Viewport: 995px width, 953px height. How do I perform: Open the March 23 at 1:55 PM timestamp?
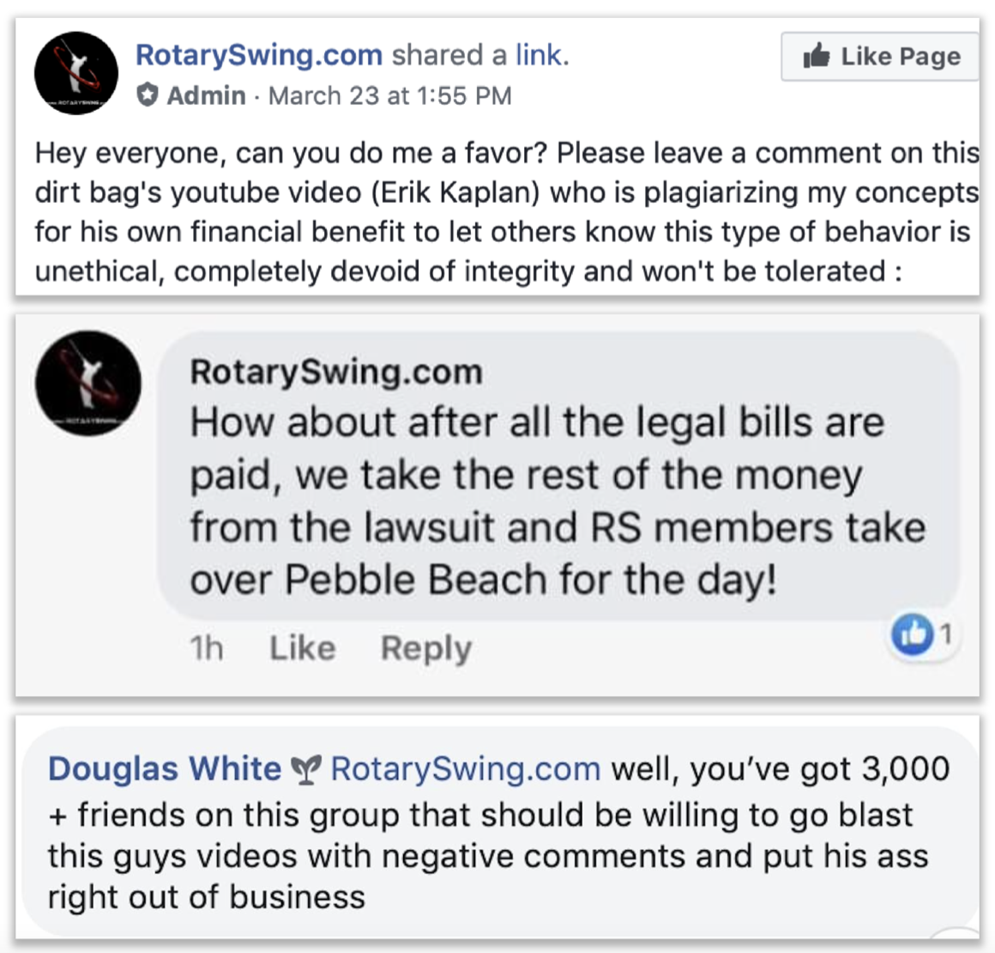pyautogui.click(x=389, y=96)
